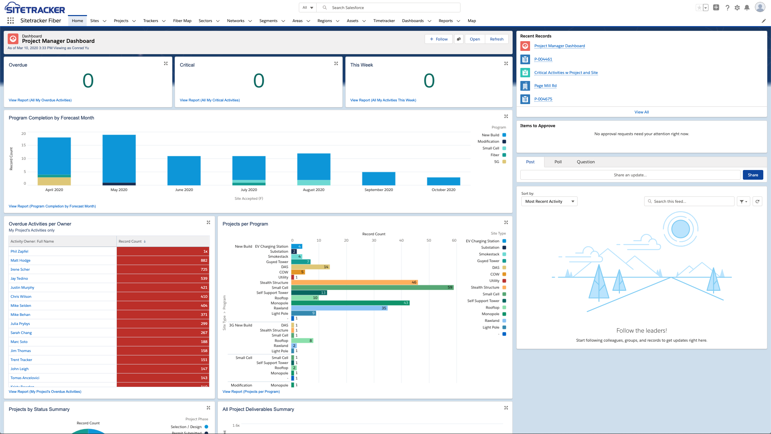Expand the Projects per Program chart
The image size is (771, 434).
[506, 223]
